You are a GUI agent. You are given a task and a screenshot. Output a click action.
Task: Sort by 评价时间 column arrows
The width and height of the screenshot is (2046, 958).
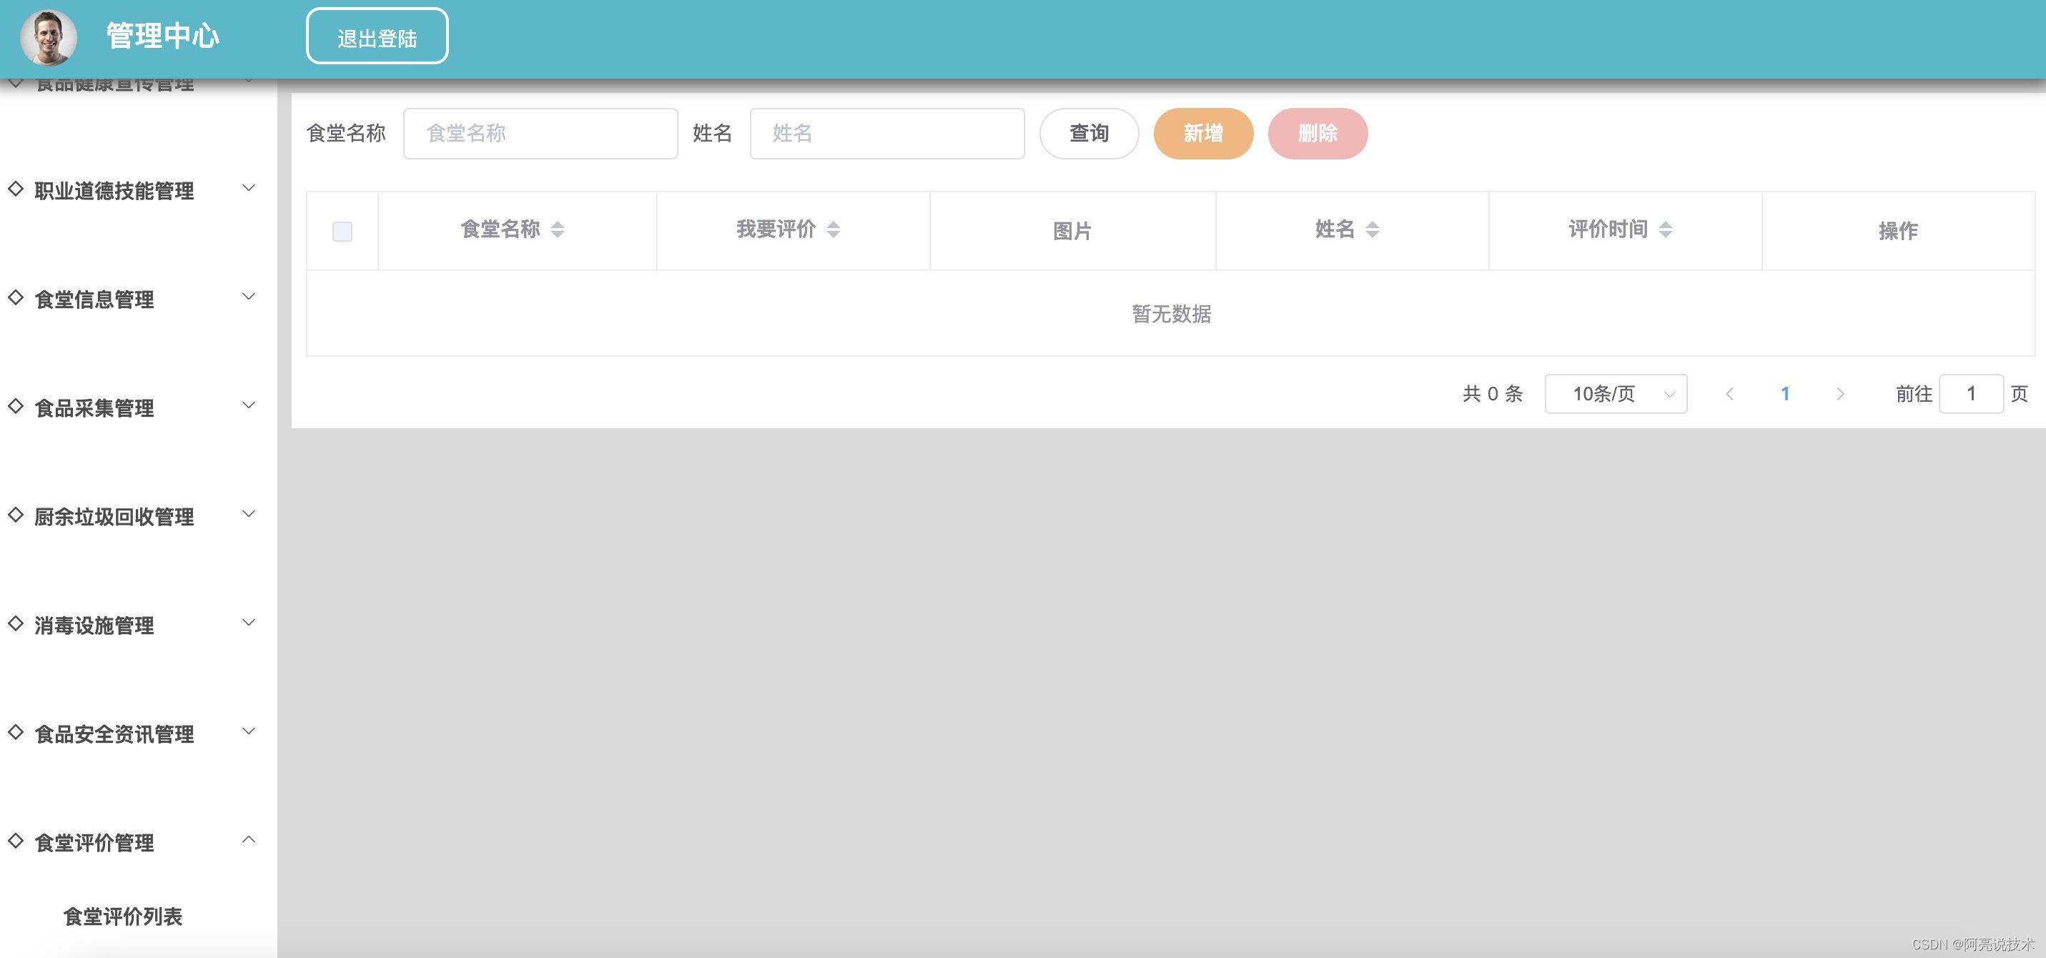tap(1666, 229)
